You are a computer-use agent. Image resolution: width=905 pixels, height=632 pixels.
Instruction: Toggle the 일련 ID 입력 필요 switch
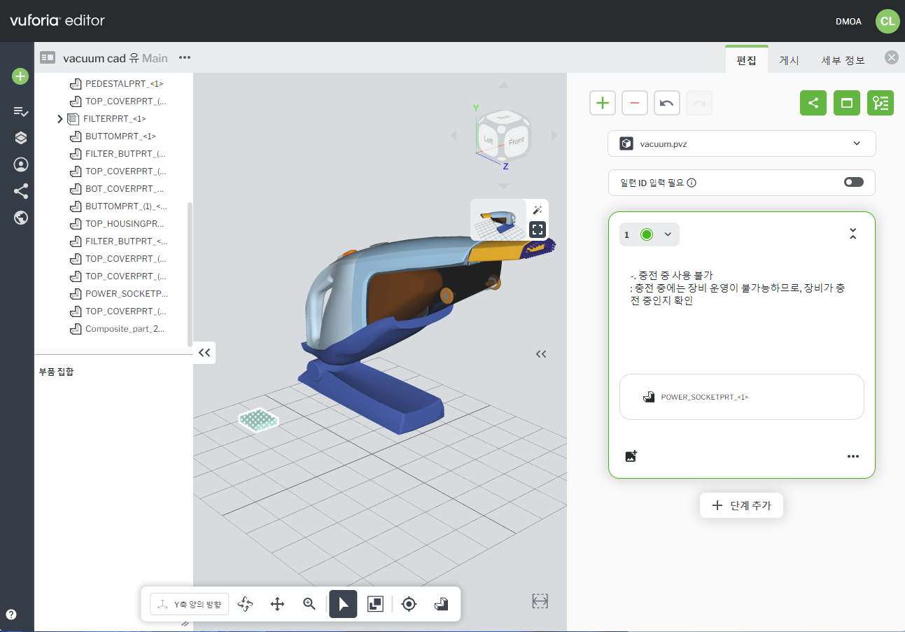pos(853,182)
